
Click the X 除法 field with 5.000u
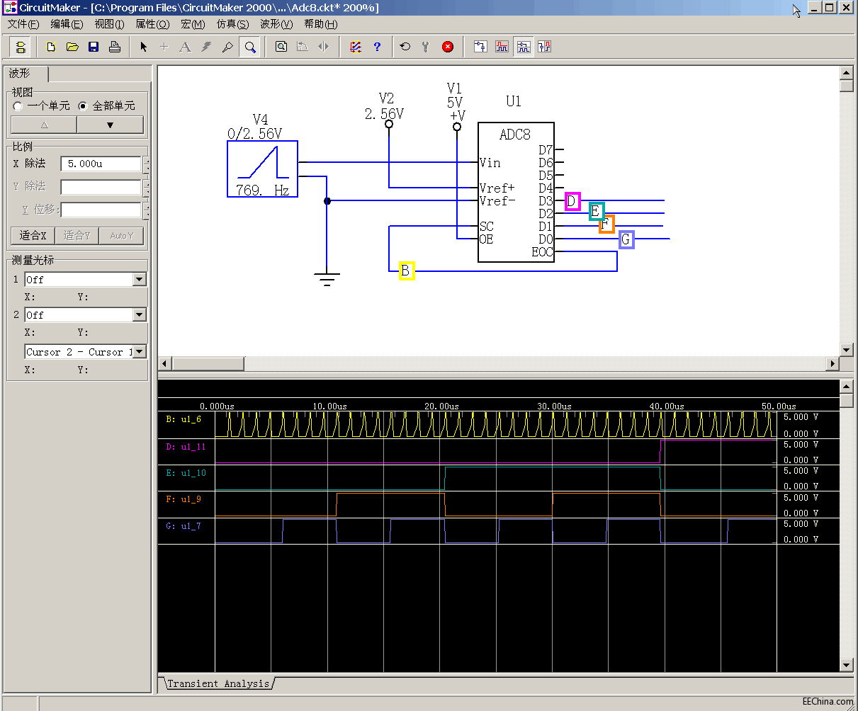click(x=101, y=164)
